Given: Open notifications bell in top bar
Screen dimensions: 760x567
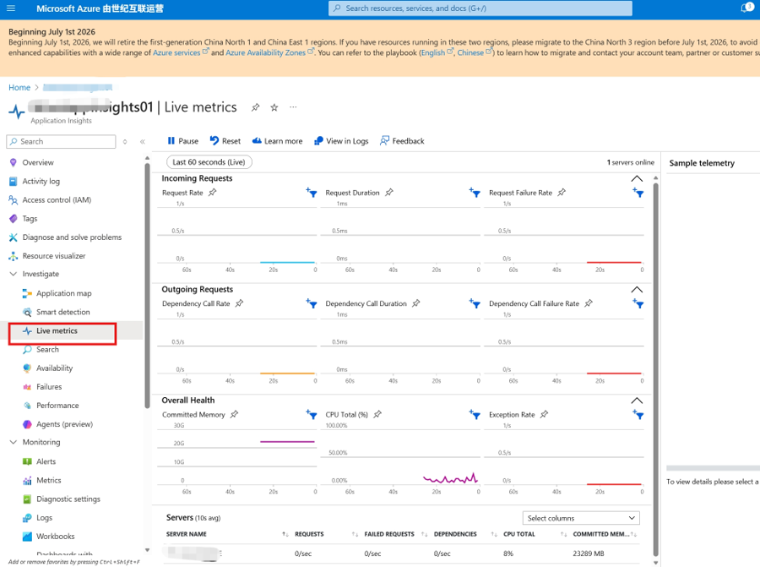Looking at the screenshot, I should click(x=746, y=8).
